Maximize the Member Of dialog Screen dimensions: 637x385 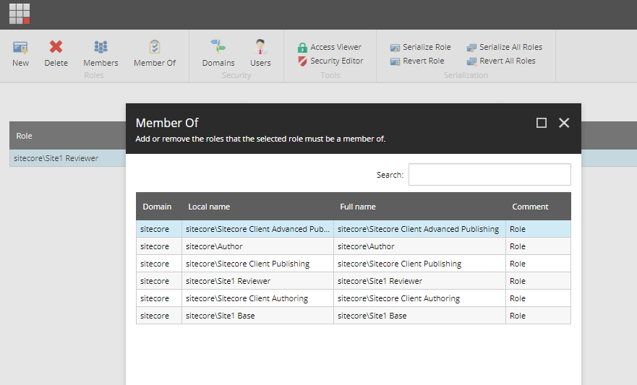[541, 123]
